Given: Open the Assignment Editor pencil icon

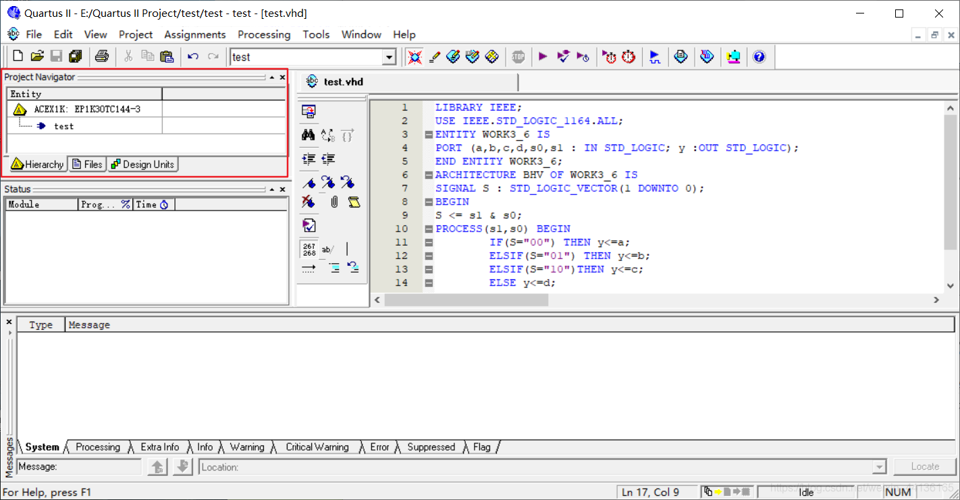Looking at the screenshot, I should click(434, 57).
